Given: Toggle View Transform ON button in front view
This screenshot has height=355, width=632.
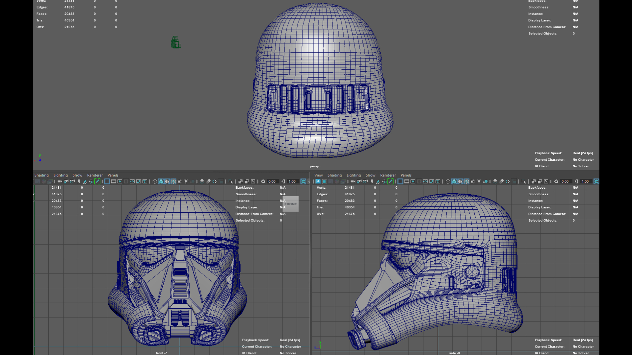Looking at the screenshot, I should point(303,181).
